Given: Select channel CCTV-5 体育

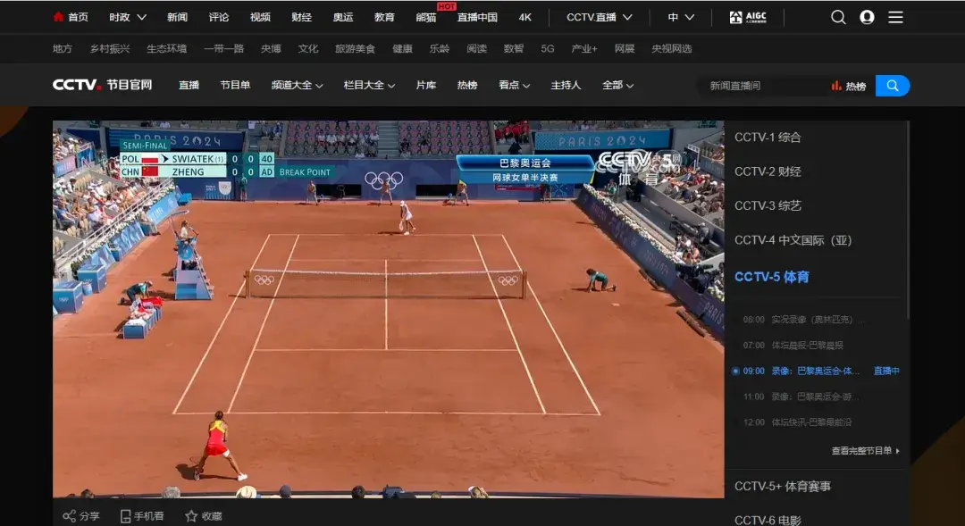Looking at the screenshot, I should click(772, 277).
